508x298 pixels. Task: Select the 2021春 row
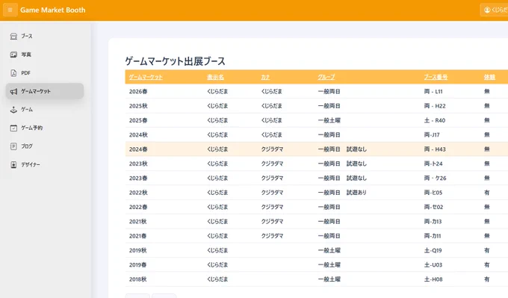[x=317, y=236]
